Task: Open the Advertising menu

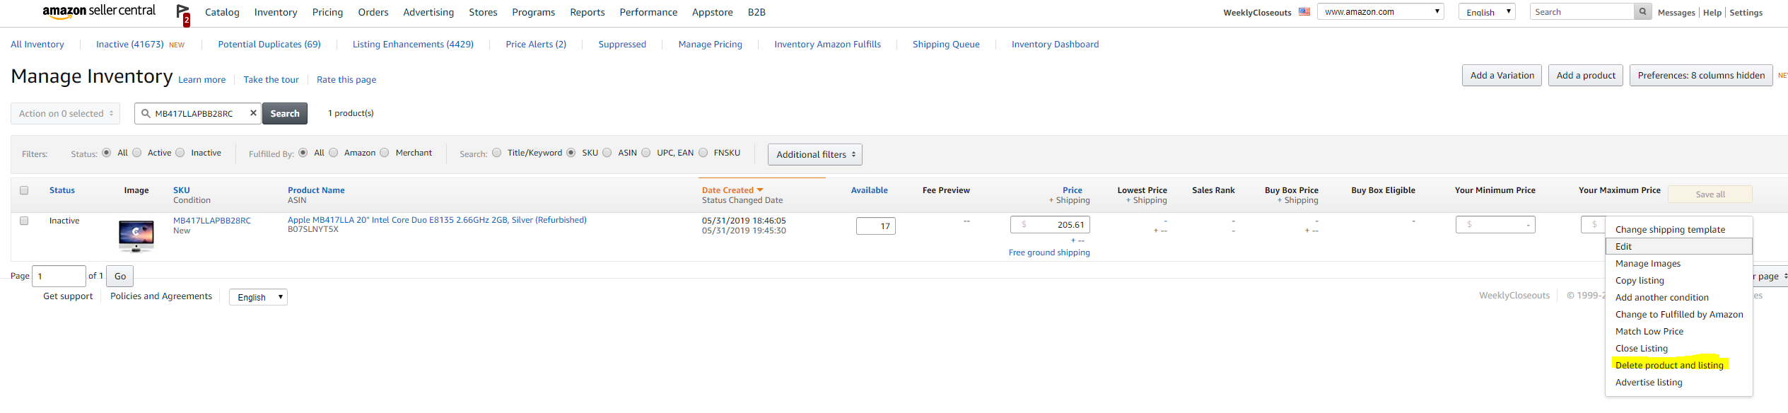Action: click(x=428, y=12)
